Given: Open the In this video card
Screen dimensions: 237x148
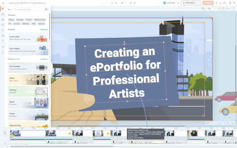Looking at the screenshot, I should click(x=28, y=38).
